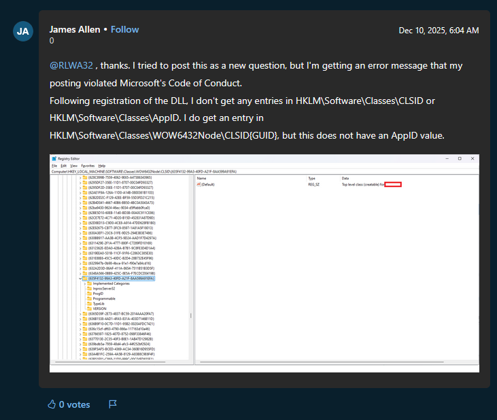This screenshot has width=497, height=420.
Task: Click the values pane horizontal scrollbar
Action: [322, 362]
